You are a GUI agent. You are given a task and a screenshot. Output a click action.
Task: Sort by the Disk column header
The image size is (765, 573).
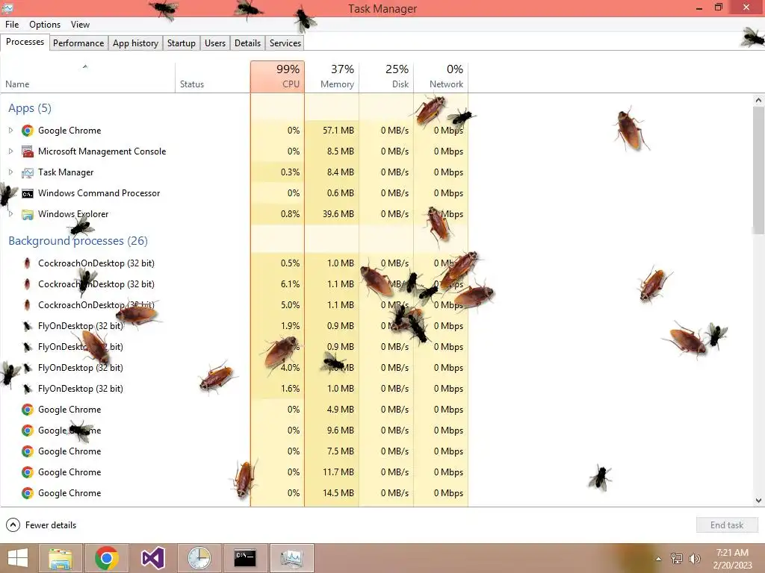point(386,77)
